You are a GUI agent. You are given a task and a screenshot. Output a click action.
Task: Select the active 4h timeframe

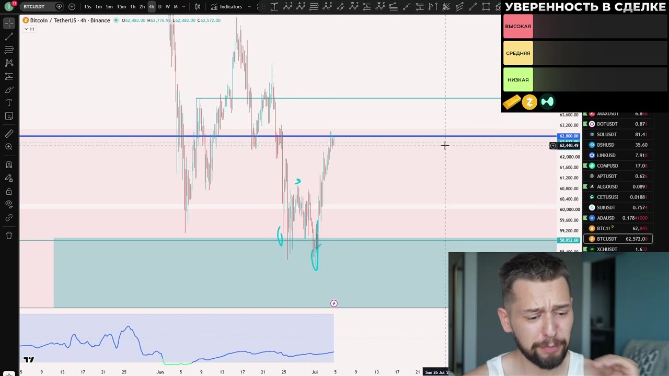click(151, 6)
